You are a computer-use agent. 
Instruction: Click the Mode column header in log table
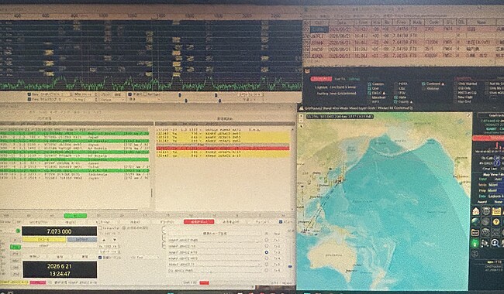tap(417, 22)
